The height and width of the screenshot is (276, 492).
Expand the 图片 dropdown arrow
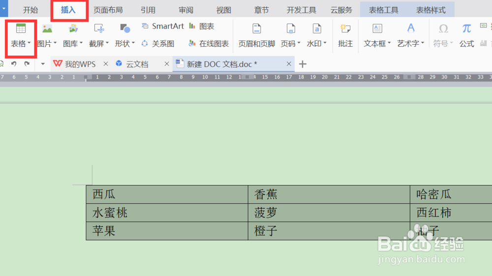point(55,43)
